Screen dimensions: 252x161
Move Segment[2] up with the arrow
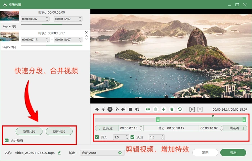coord(86,36)
